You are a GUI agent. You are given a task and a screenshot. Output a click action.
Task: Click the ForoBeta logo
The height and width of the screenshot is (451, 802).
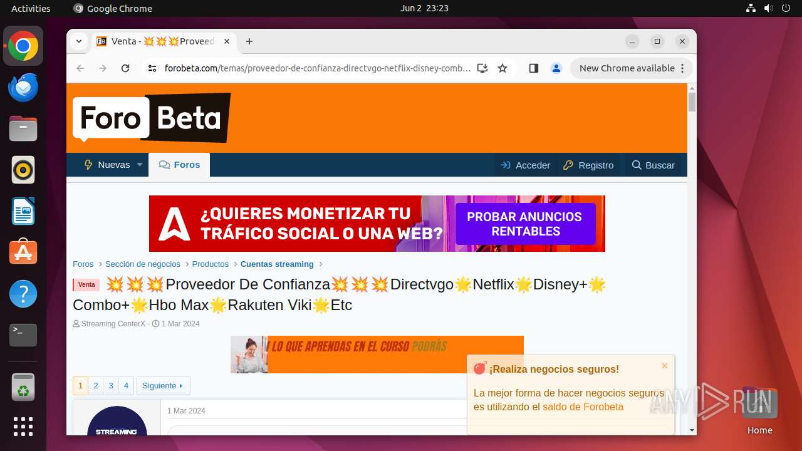(152, 118)
